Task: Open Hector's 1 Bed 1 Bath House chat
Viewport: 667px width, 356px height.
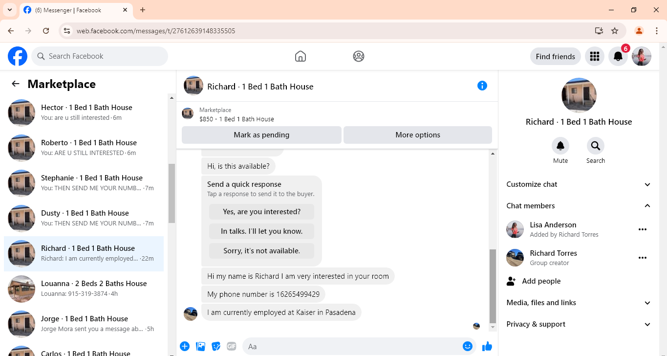Action: click(x=84, y=113)
